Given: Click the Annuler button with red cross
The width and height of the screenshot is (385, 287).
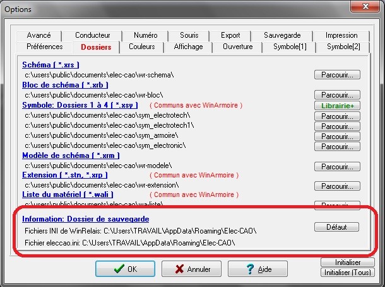Looking at the screenshot, I should pos(191,269).
